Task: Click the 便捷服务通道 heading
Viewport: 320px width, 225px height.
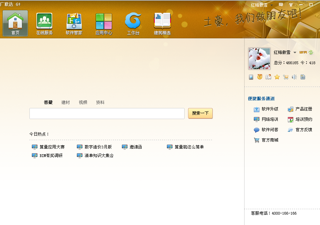Action: [261, 99]
